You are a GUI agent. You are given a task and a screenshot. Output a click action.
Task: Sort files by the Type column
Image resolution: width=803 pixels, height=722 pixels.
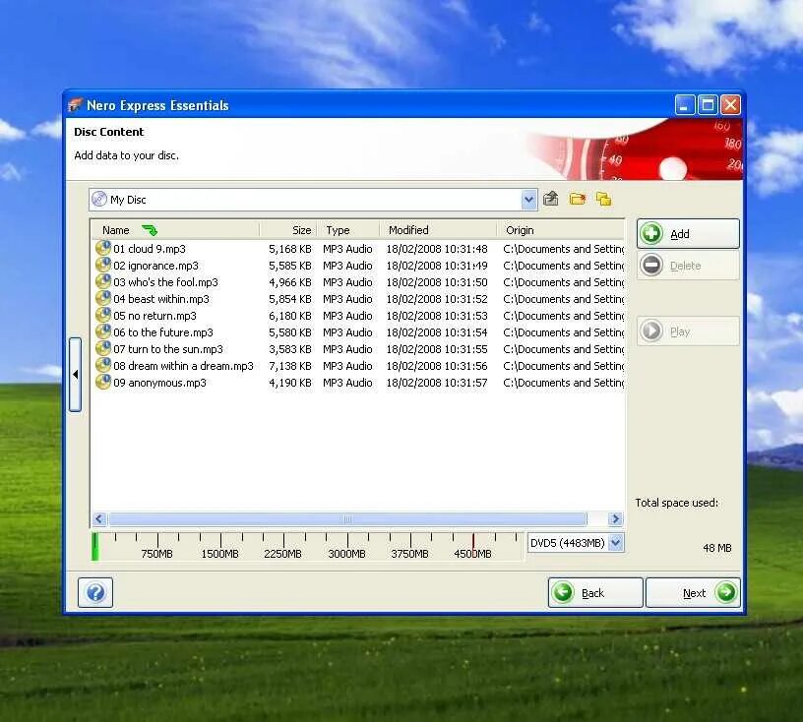[348, 230]
